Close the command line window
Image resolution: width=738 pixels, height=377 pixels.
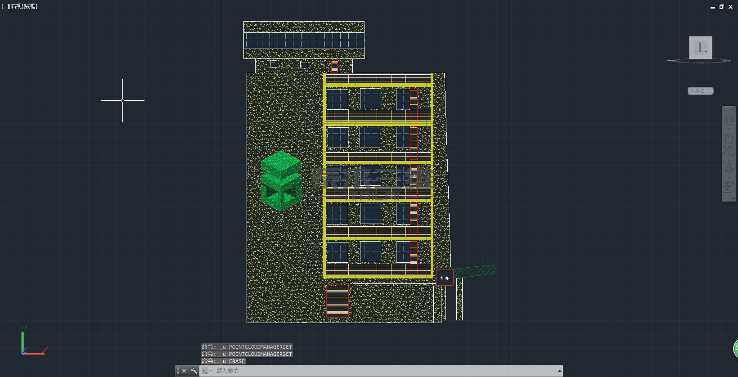click(184, 371)
